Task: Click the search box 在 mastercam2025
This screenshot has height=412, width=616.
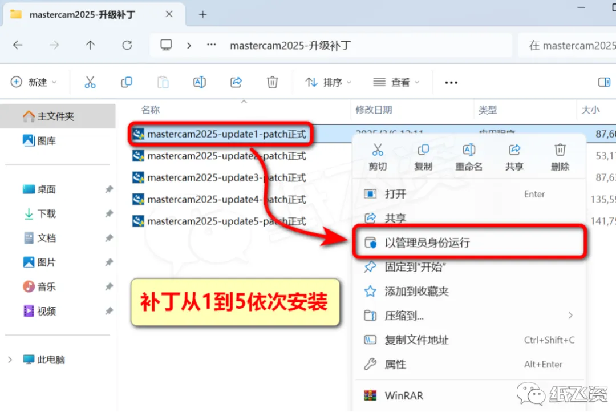Action: 567,46
